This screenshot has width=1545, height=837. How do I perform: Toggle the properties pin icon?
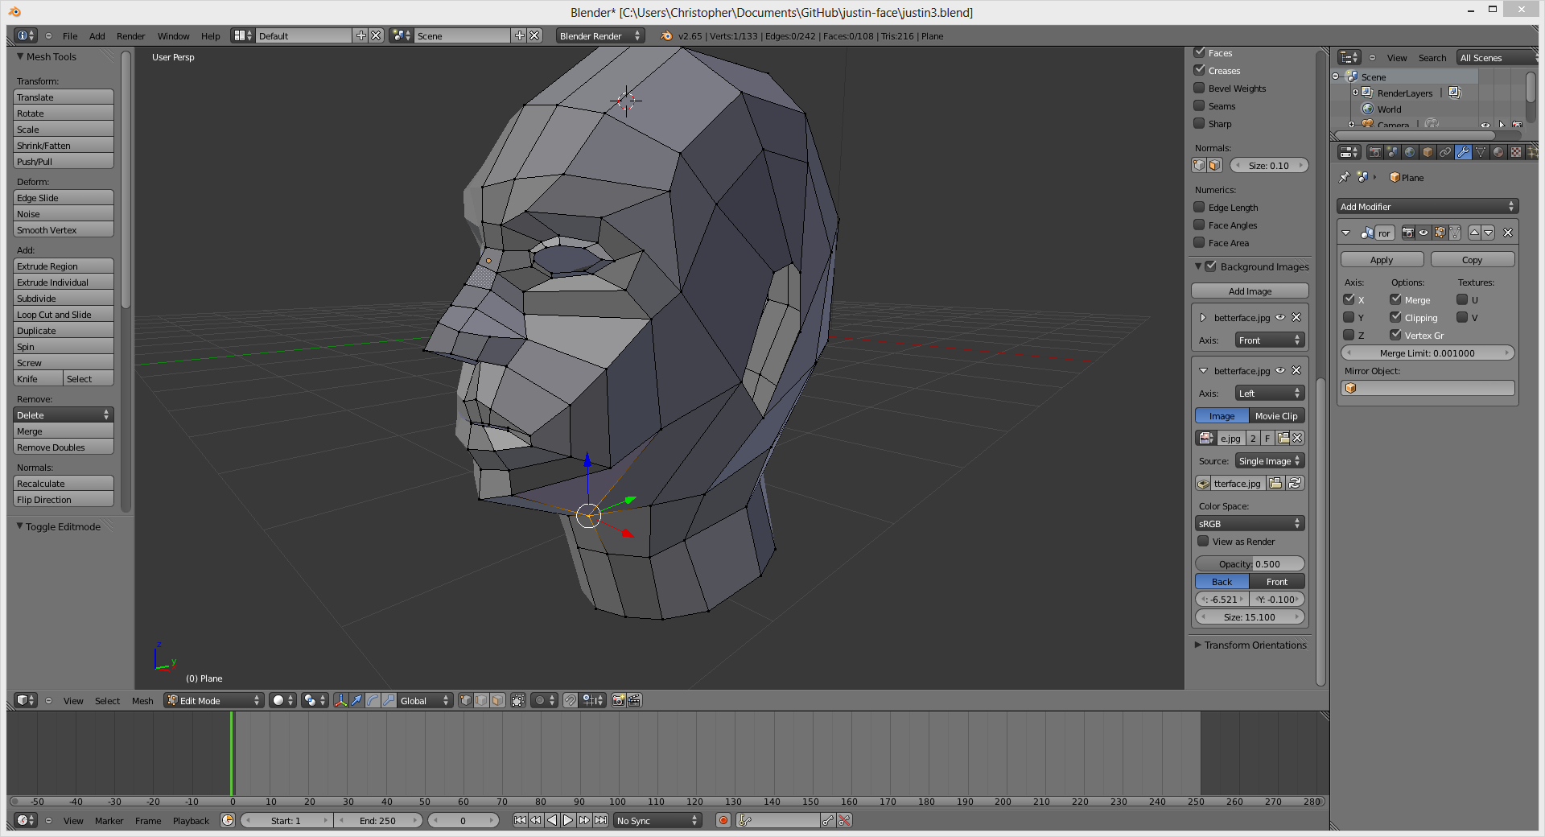1345,177
